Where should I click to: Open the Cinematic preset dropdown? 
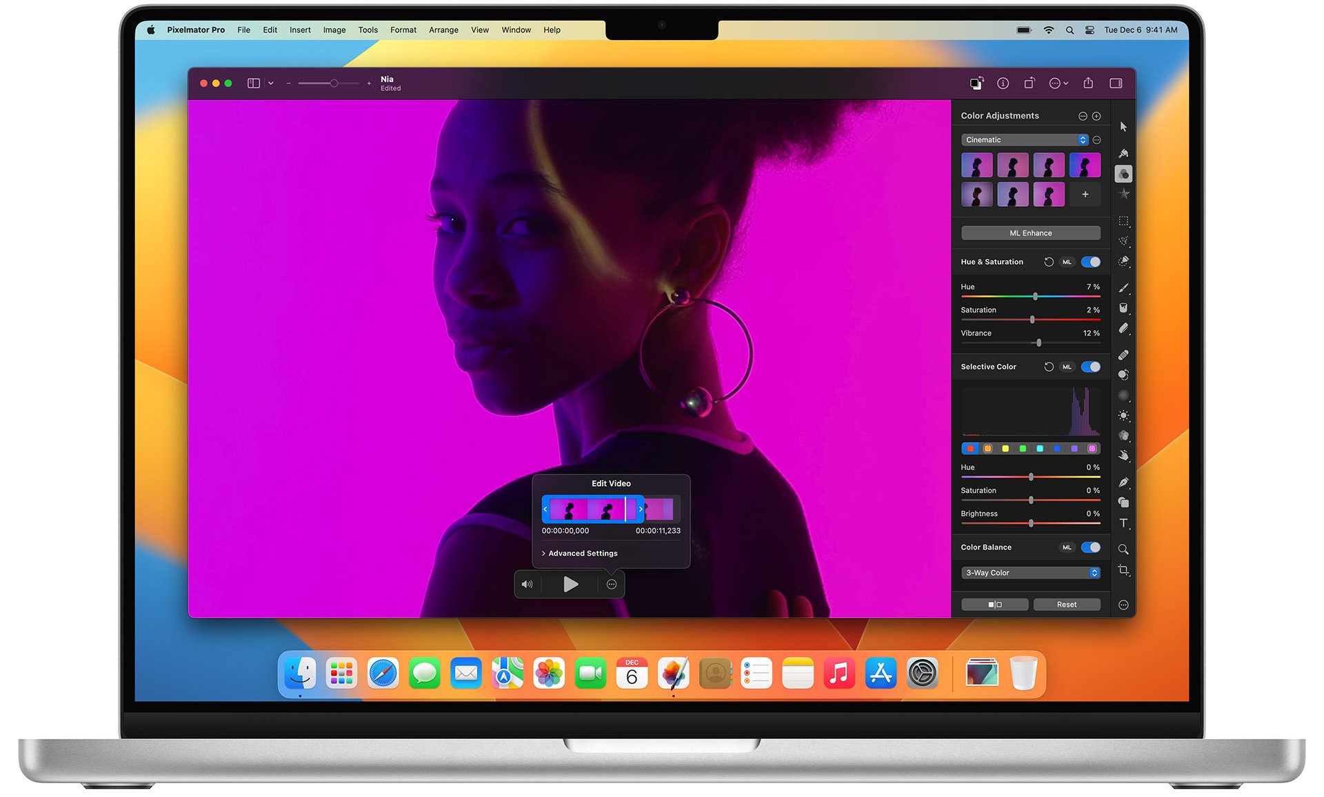pyautogui.click(x=1024, y=139)
